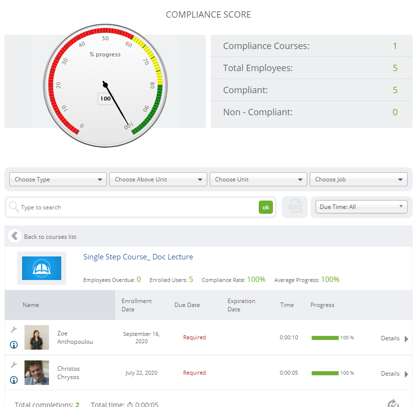Open the Due Time: All dropdown
This screenshot has width=418, height=407.
(362, 207)
